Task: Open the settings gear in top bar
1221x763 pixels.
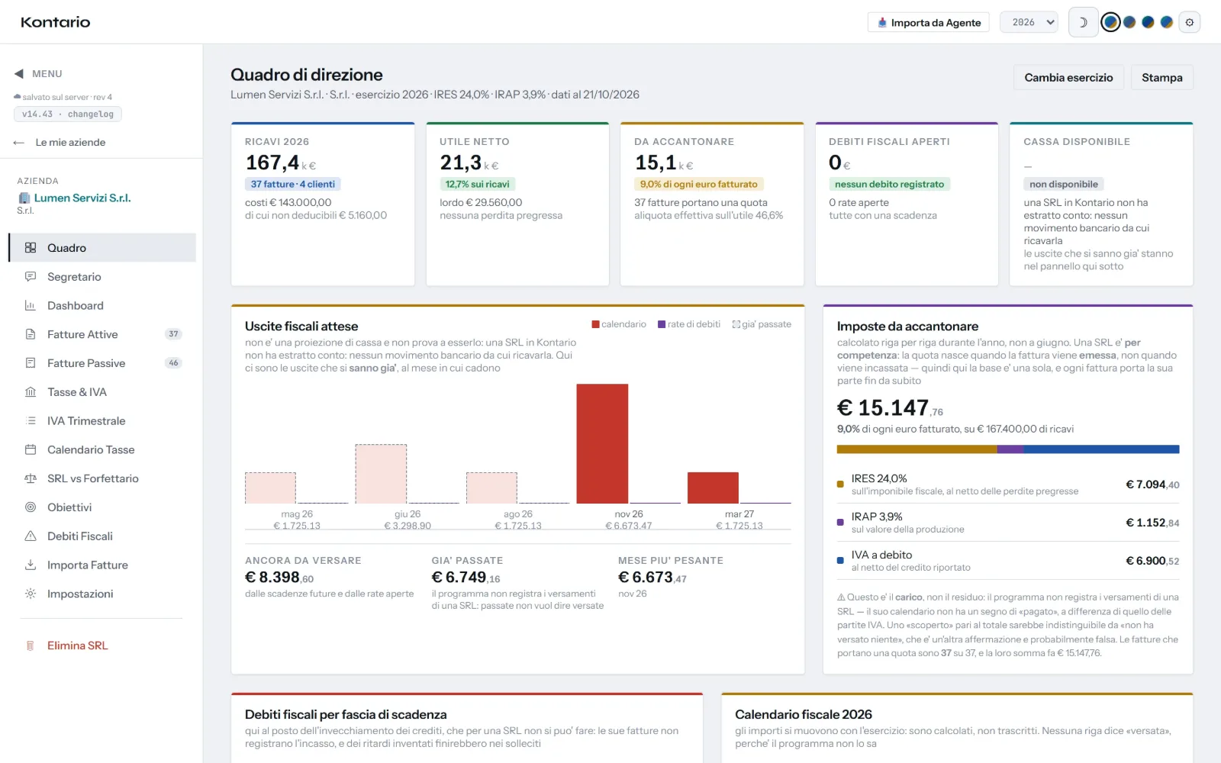Action: [x=1189, y=23]
